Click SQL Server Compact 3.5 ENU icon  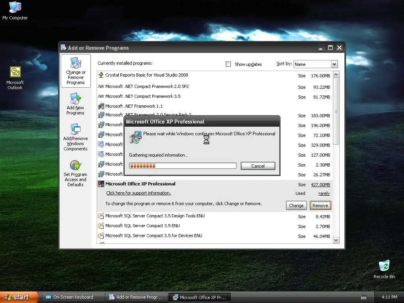(x=101, y=226)
